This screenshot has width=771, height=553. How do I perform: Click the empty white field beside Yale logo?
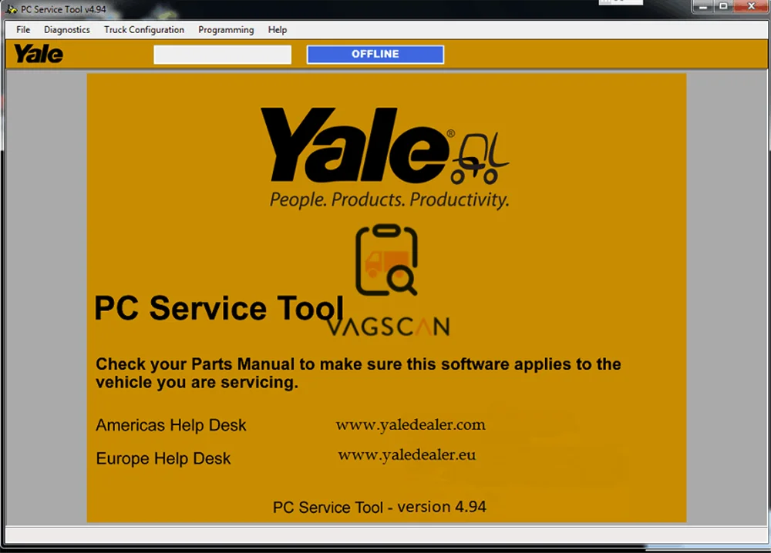tap(222, 55)
